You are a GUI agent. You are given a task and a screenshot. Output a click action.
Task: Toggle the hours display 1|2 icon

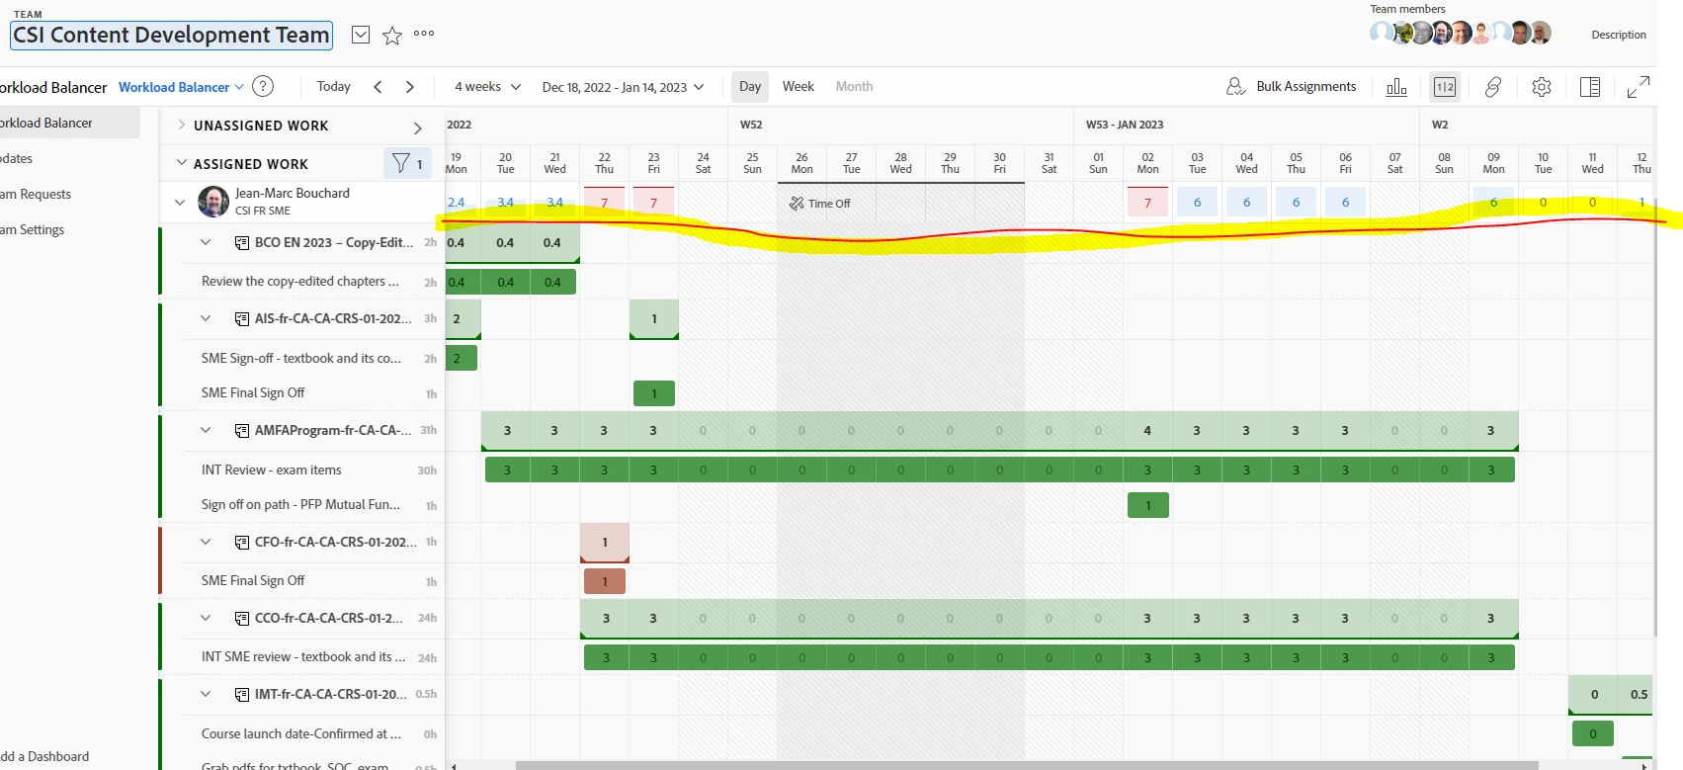click(x=1445, y=87)
